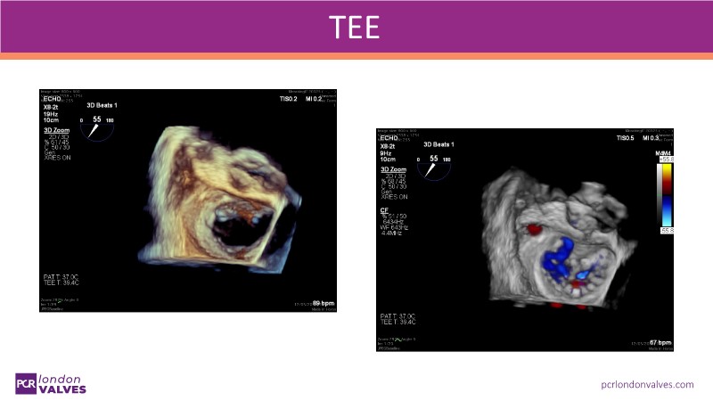Click the TEE slide title

tap(356, 27)
